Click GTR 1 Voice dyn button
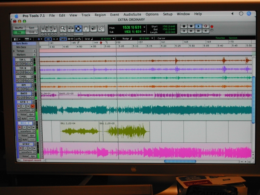 (31, 114)
